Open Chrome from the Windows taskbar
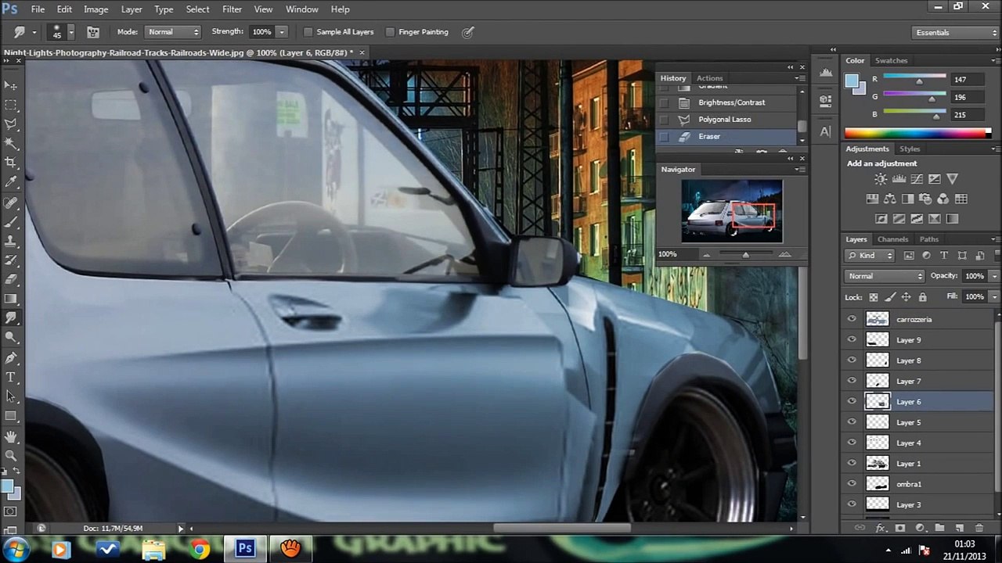Image resolution: width=1002 pixels, height=563 pixels. click(200, 549)
